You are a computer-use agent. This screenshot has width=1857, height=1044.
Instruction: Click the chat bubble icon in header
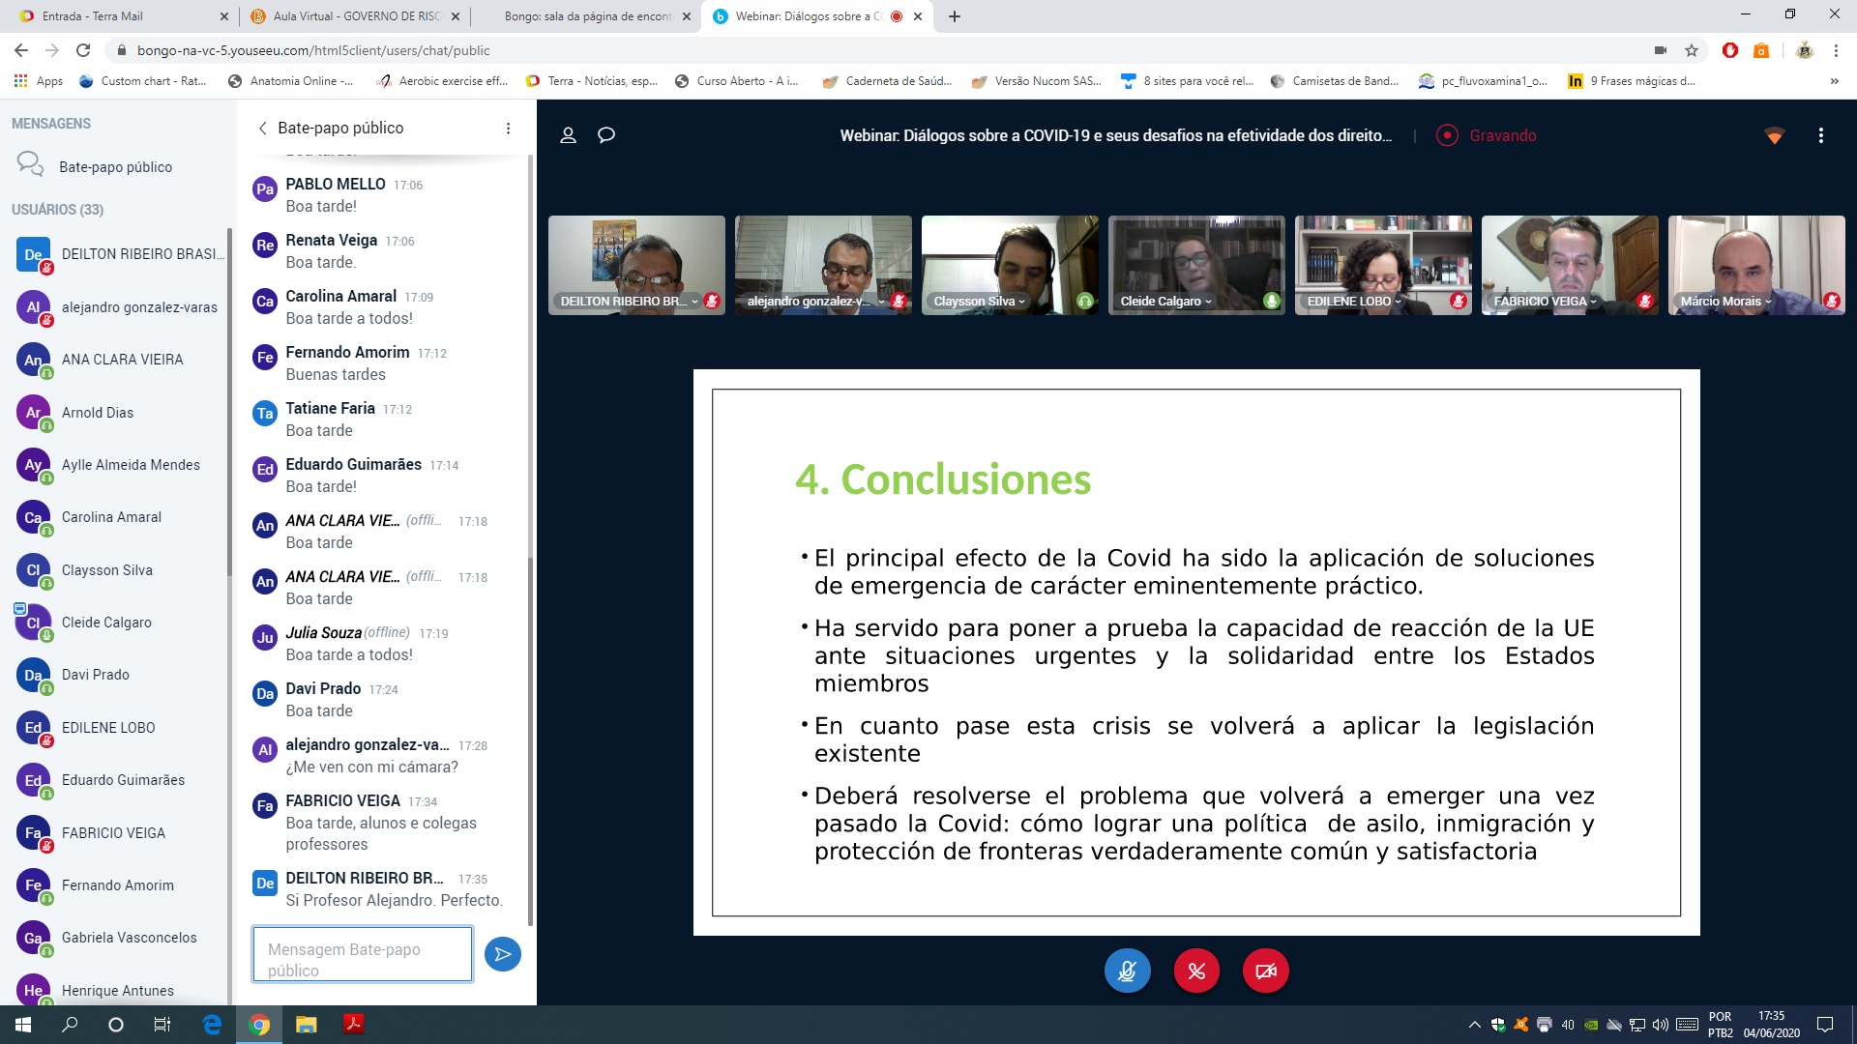click(x=606, y=135)
